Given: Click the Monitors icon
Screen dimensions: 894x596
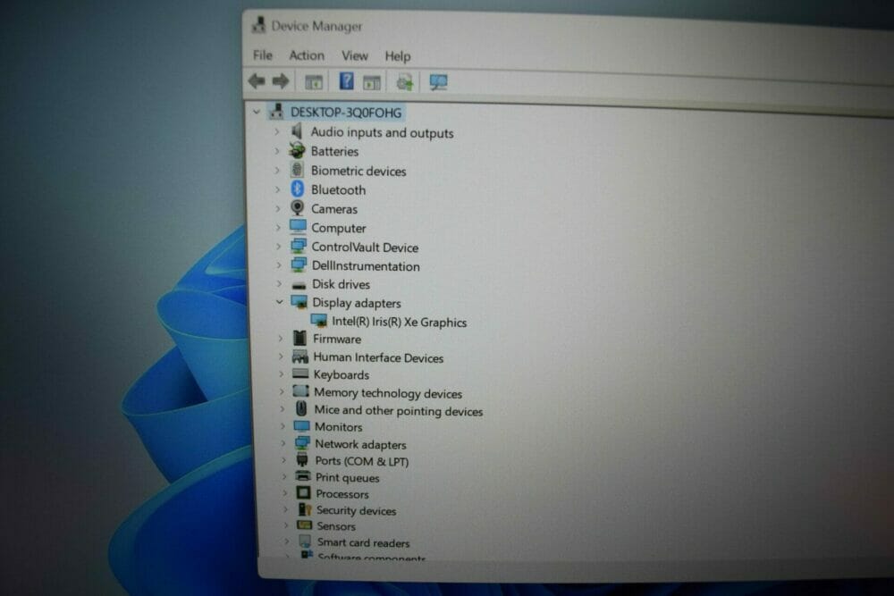Looking at the screenshot, I should pyautogui.click(x=301, y=425).
